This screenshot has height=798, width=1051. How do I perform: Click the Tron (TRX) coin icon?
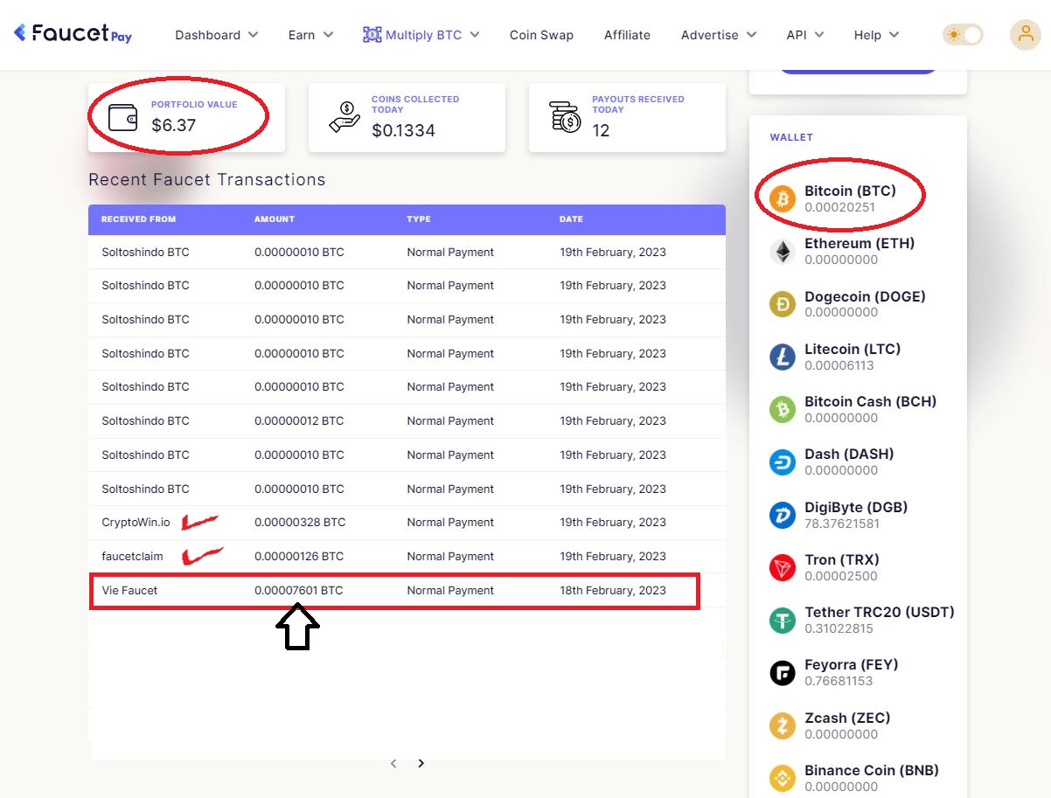(783, 567)
